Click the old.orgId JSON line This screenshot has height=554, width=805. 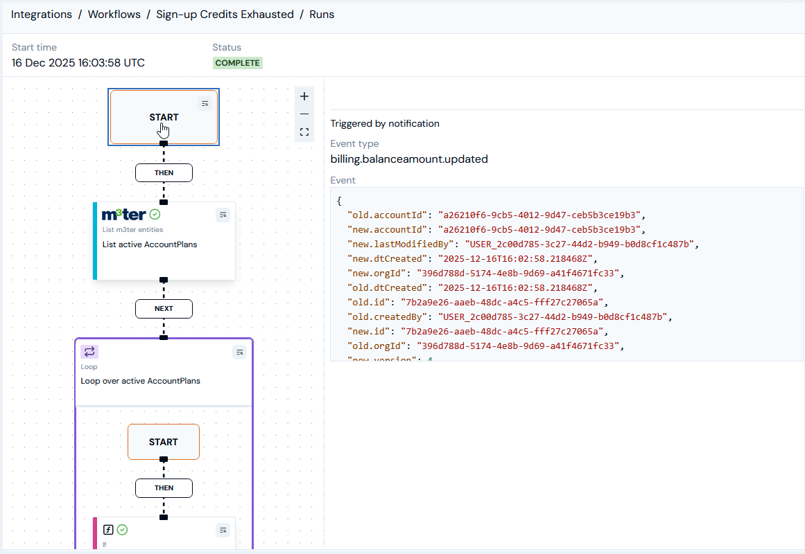(485, 346)
